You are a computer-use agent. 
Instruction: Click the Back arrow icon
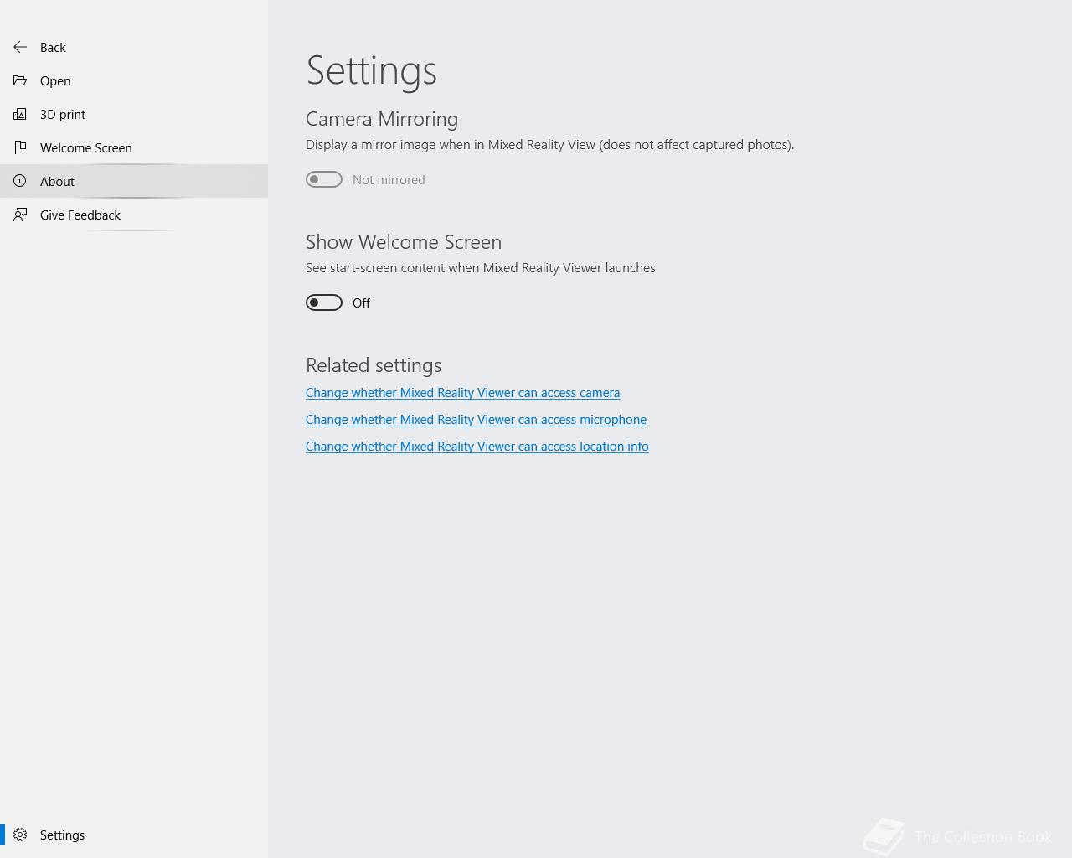(x=20, y=47)
